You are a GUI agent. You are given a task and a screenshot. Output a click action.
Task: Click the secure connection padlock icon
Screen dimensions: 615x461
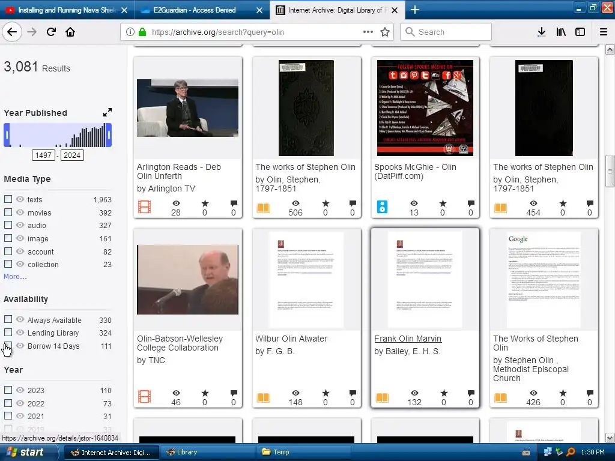click(142, 32)
